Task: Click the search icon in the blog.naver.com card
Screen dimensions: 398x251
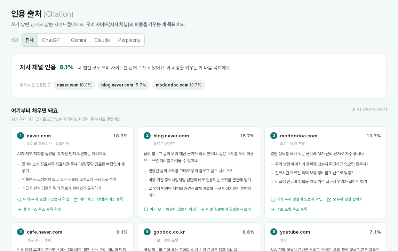Action: [x=146, y=210]
